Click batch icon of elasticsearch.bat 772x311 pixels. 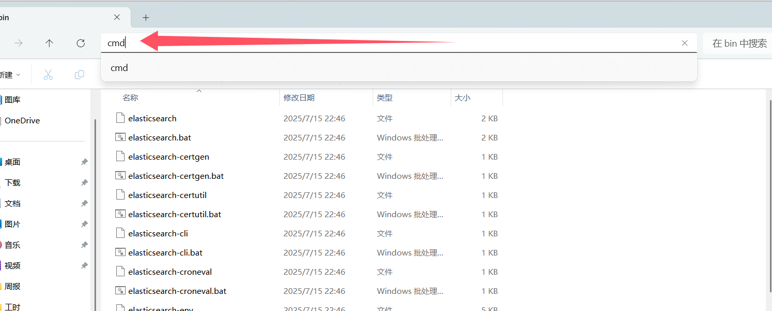click(120, 137)
